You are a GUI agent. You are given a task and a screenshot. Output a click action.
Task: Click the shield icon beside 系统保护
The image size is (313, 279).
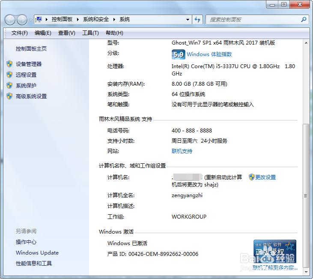pos(9,85)
